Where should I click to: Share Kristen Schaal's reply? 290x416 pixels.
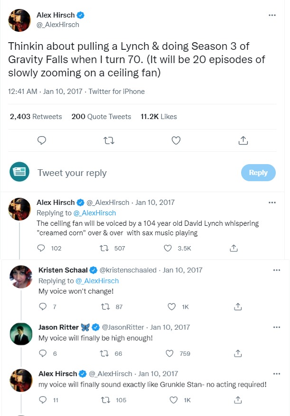(x=238, y=307)
